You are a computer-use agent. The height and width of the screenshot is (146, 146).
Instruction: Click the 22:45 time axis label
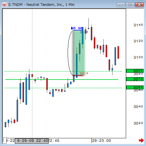pos(54,141)
